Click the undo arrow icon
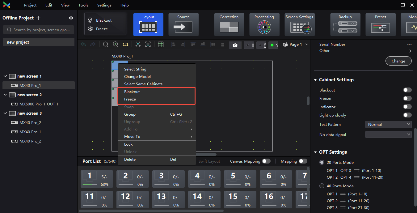 pos(83,45)
